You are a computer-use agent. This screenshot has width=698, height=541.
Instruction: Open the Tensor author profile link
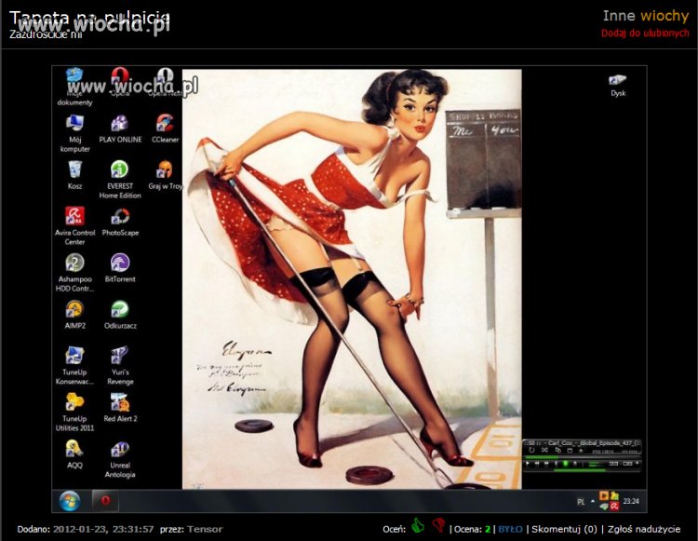tap(205, 529)
